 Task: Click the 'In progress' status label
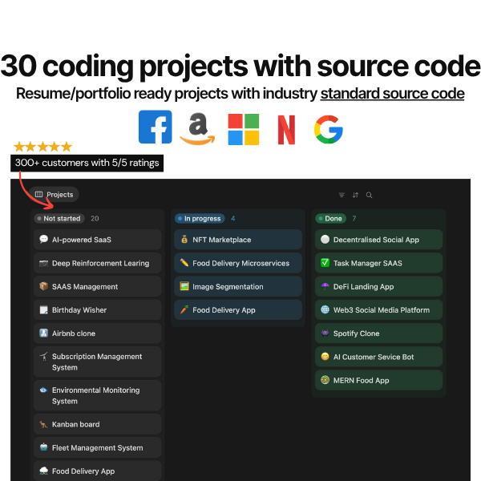point(200,218)
